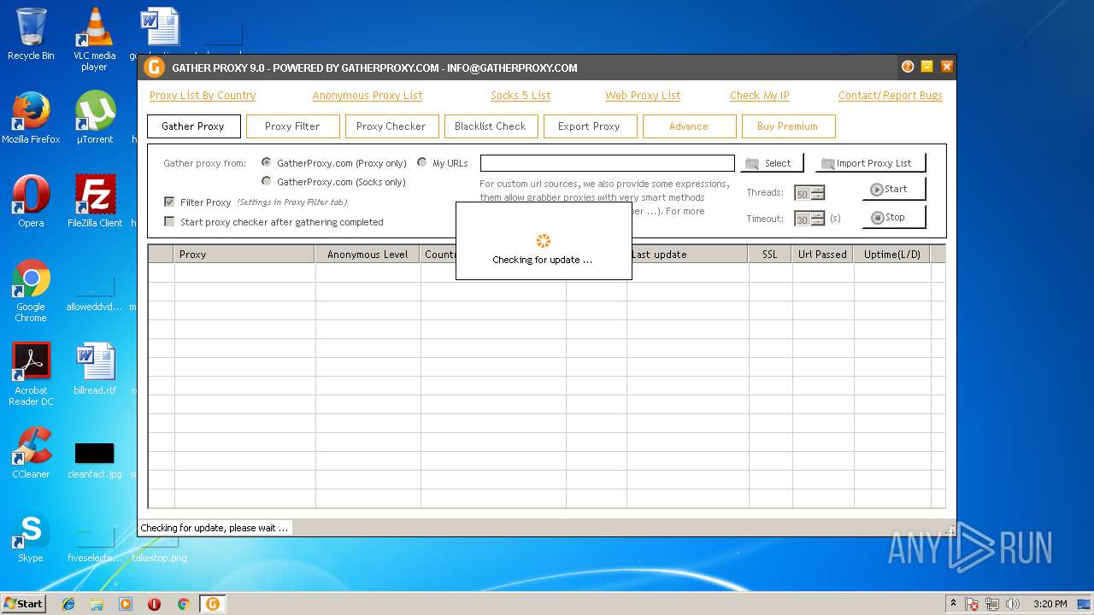Screen dimensions: 1094x615
Task: Click the custom URL input field
Action: [608, 163]
